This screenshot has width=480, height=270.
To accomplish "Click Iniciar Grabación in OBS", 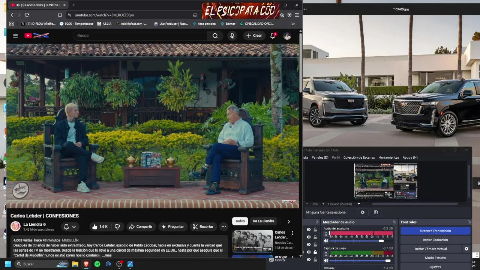I will click(x=435, y=240).
